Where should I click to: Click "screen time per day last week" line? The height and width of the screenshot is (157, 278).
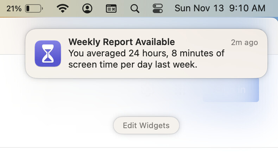coord(132,65)
